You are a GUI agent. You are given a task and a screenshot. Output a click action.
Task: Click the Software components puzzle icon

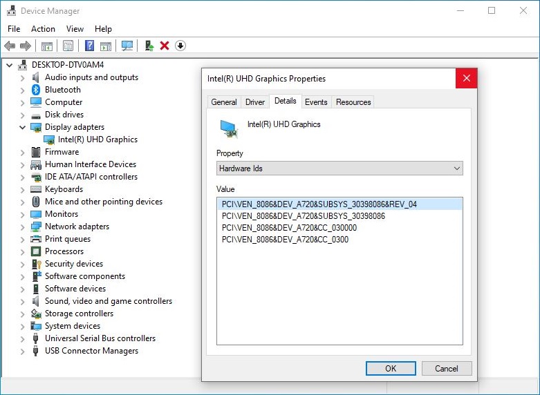[x=36, y=276]
